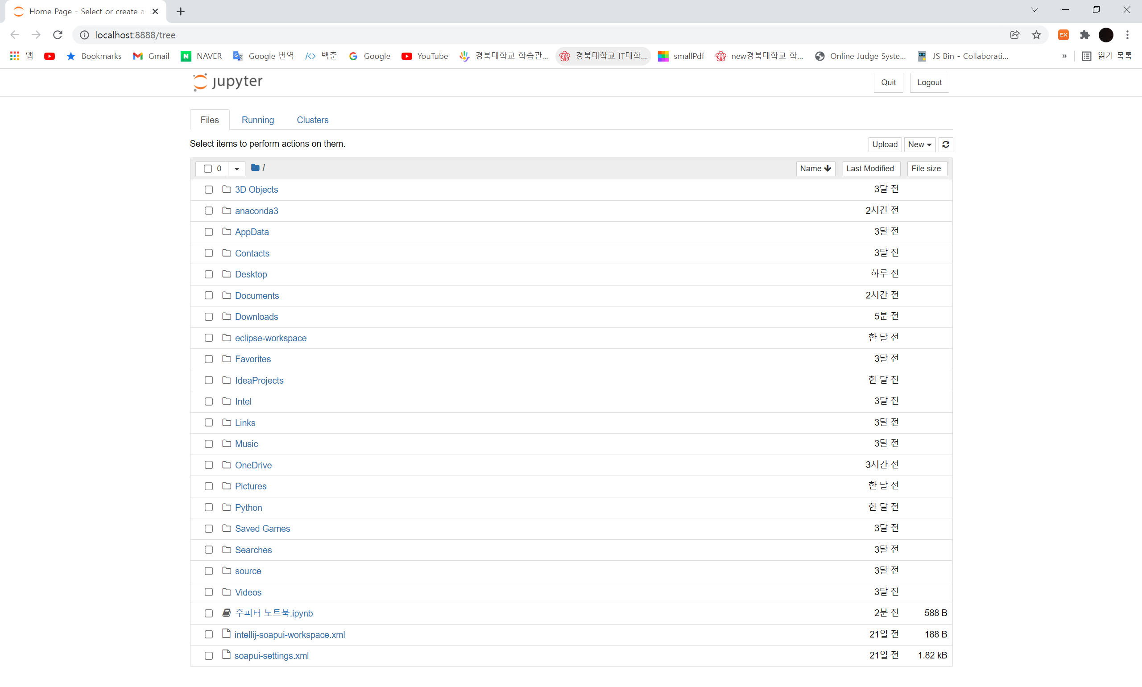Click the refresh notebook list icon

pos(945,145)
